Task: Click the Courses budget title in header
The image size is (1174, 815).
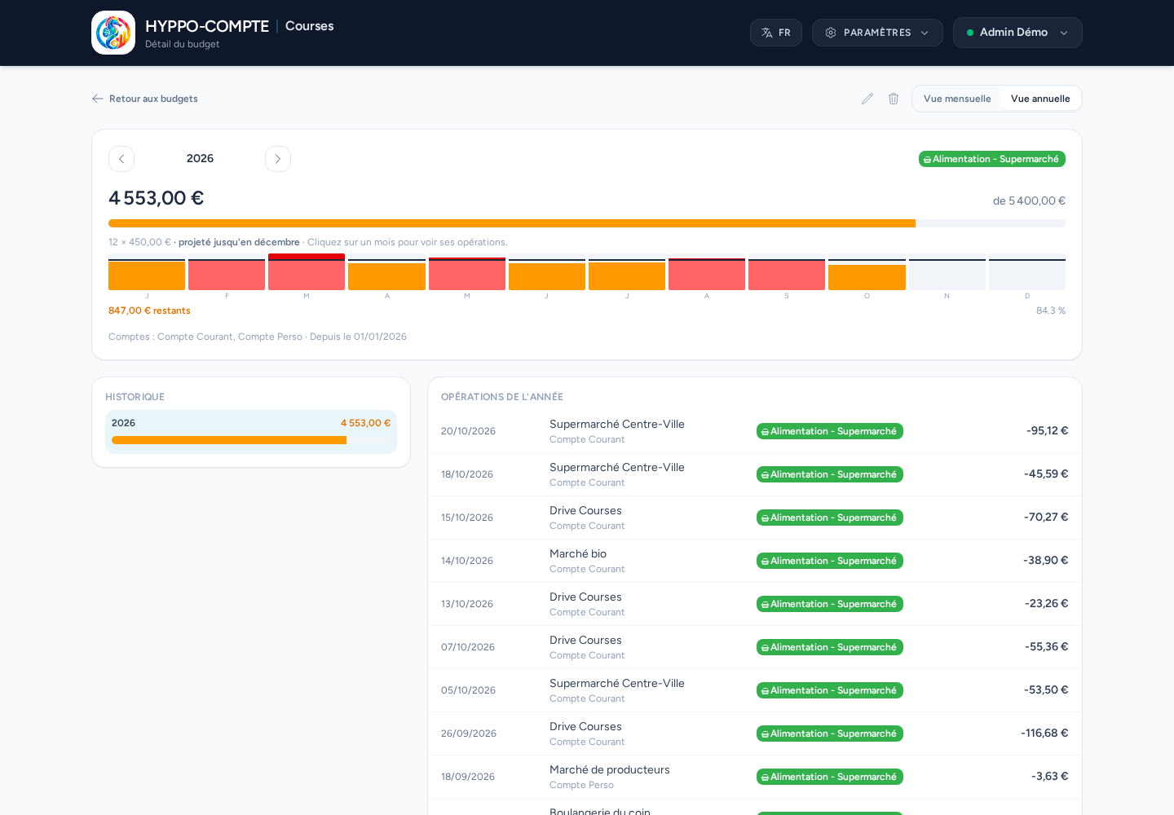Action: (x=310, y=26)
